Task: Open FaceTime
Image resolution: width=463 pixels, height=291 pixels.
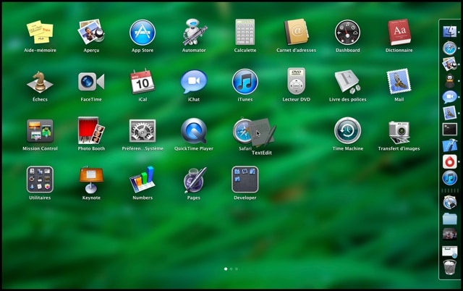Action: 91,82
